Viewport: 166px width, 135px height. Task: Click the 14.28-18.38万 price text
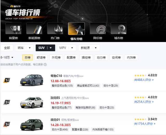point(61,125)
